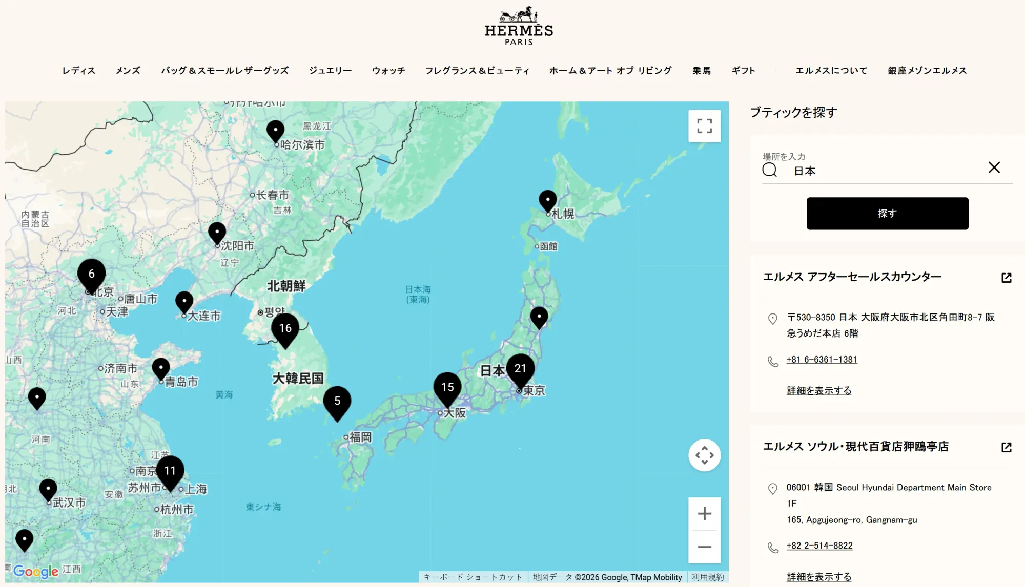1025x587 pixels.
Task: Click the Hermès Paris logo
Action: click(x=519, y=26)
